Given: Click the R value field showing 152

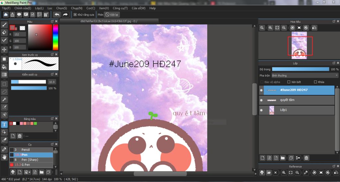Looking at the screenshot, I should click(x=20, y=34).
